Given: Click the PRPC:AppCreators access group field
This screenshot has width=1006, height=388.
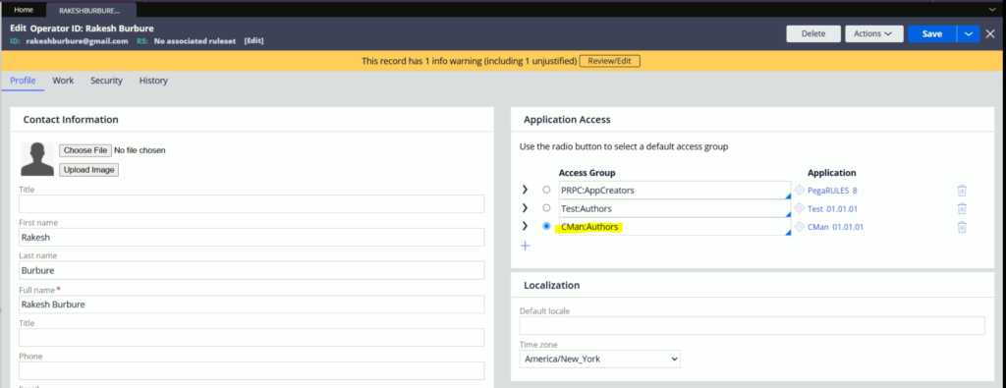Looking at the screenshot, I should [x=675, y=191].
